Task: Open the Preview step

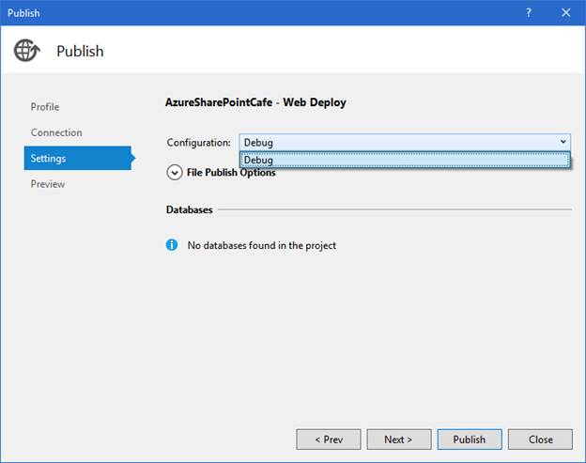Action: pos(48,184)
